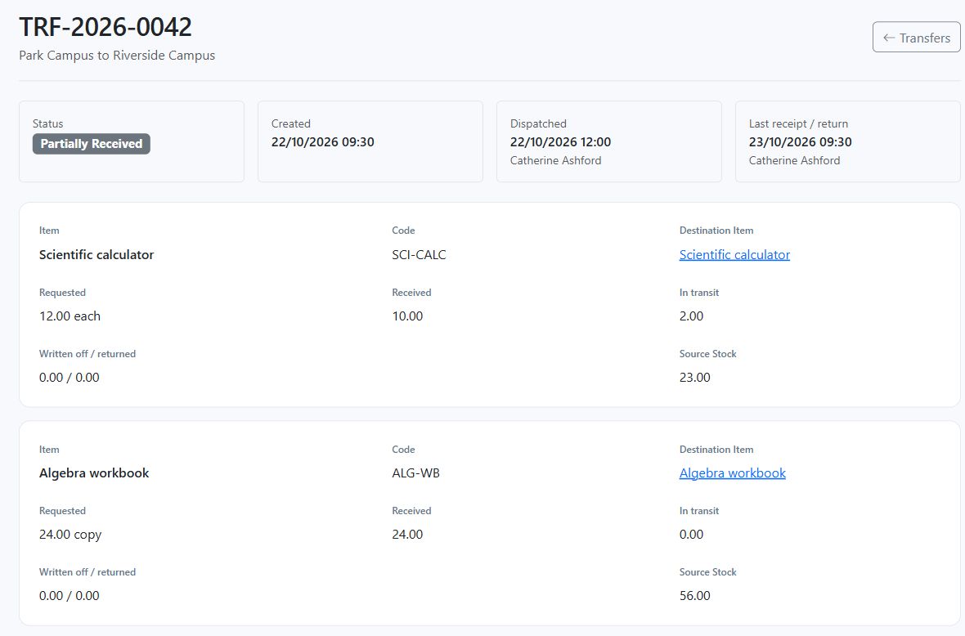Click the Algebra workbook item name

click(94, 473)
